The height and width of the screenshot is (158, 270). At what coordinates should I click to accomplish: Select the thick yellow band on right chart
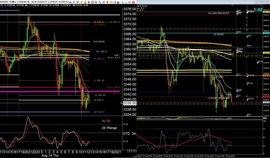click(x=184, y=70)
